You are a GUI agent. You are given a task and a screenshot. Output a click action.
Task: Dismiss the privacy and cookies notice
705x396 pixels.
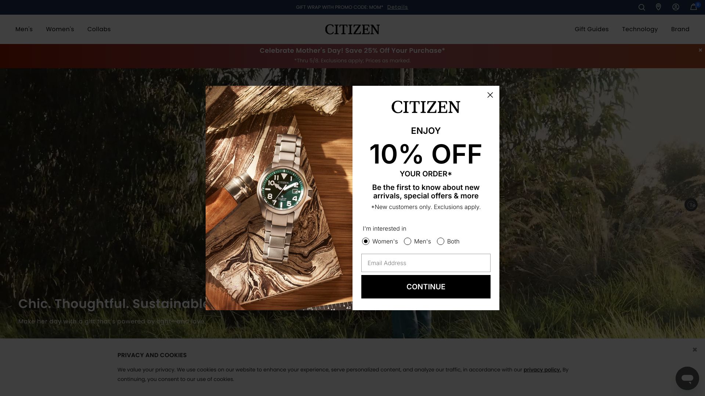pyautogui.click(x=695, y=349)
